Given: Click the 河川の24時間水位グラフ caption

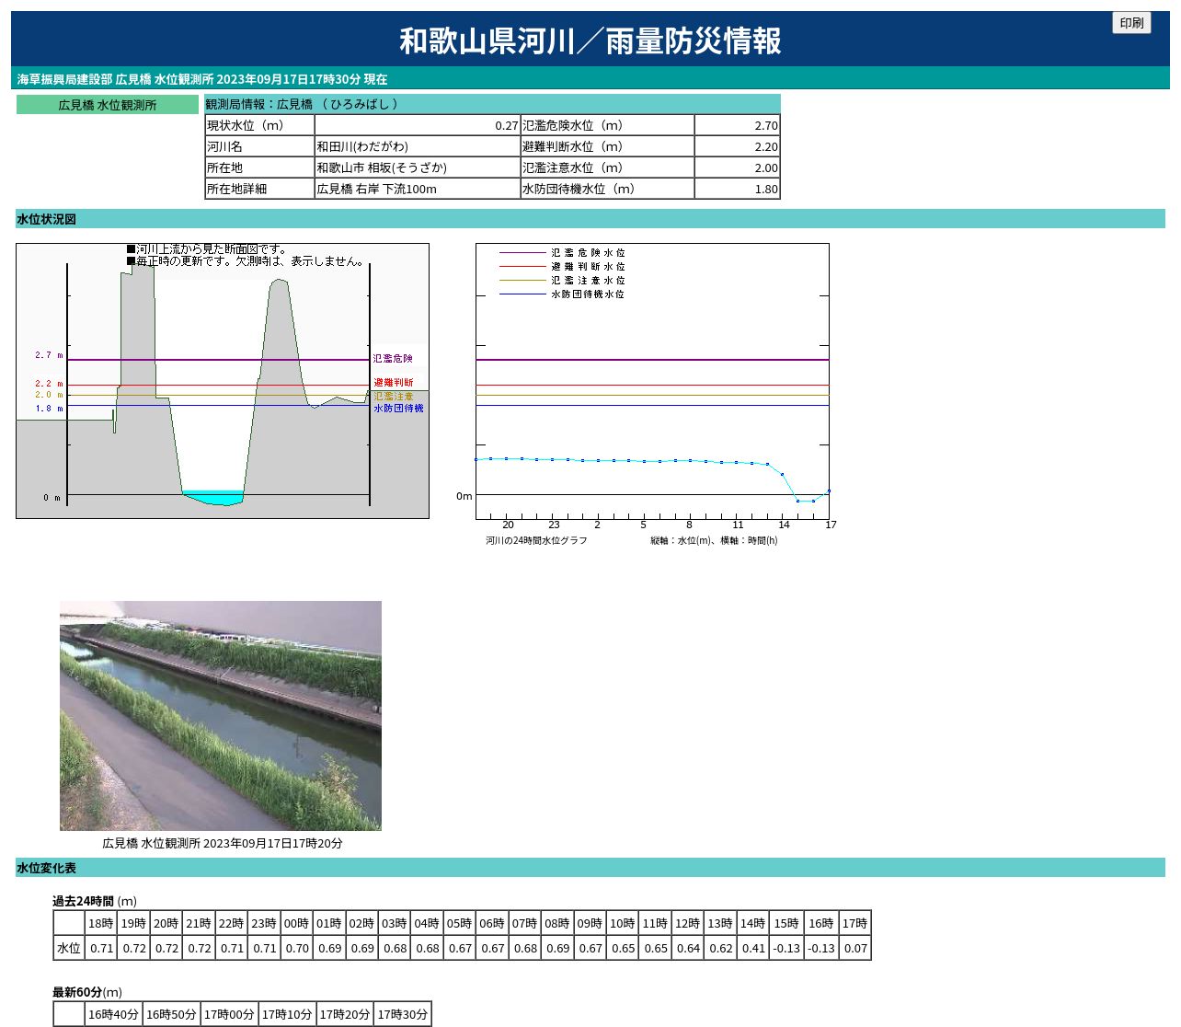Looking at the screenshot, I should pyautogui.click(x=536, y=540).
